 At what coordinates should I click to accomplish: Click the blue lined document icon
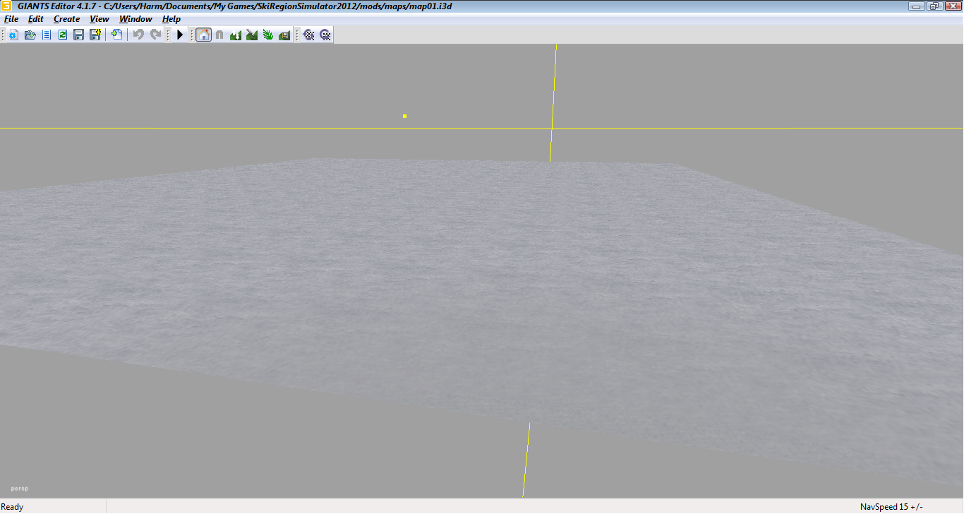(47, 35)
